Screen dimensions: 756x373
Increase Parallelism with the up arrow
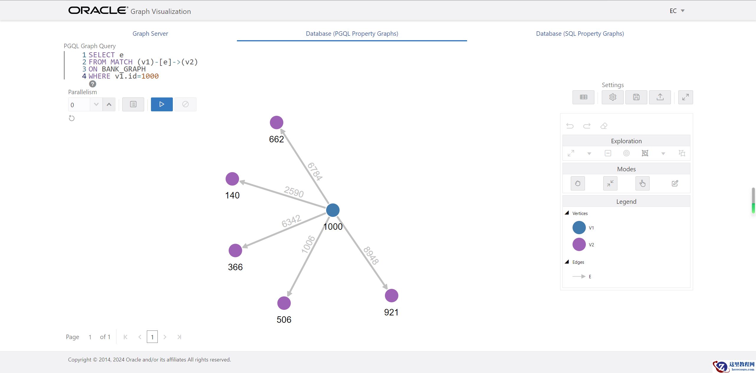109,105
